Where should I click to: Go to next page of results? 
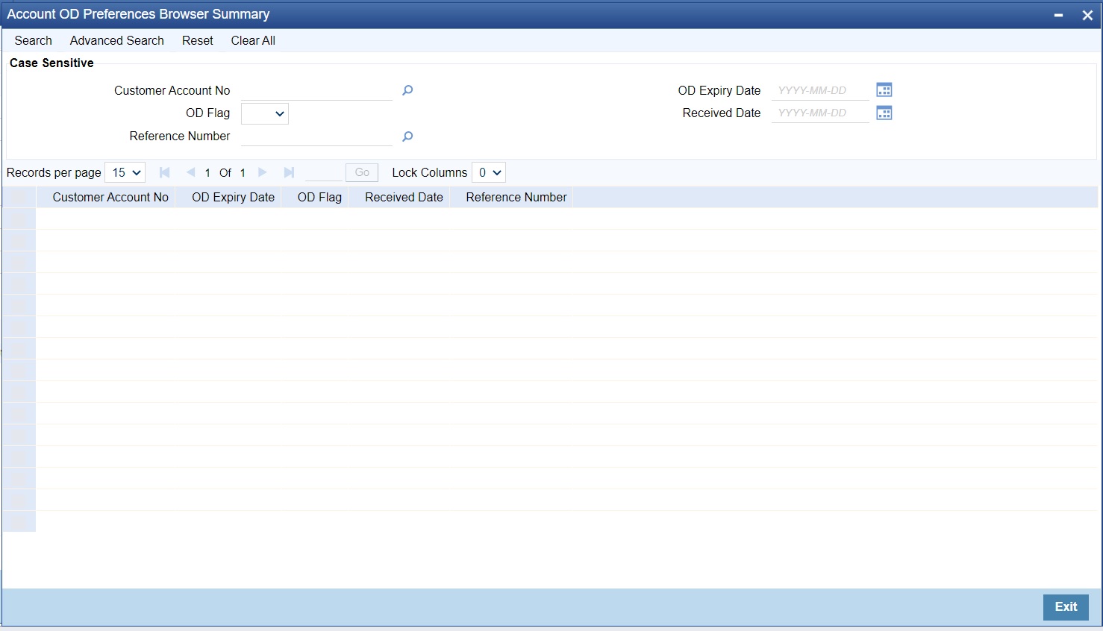(x=263, y=172)
